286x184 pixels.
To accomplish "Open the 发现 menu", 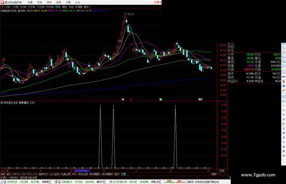I will (59, 2).
